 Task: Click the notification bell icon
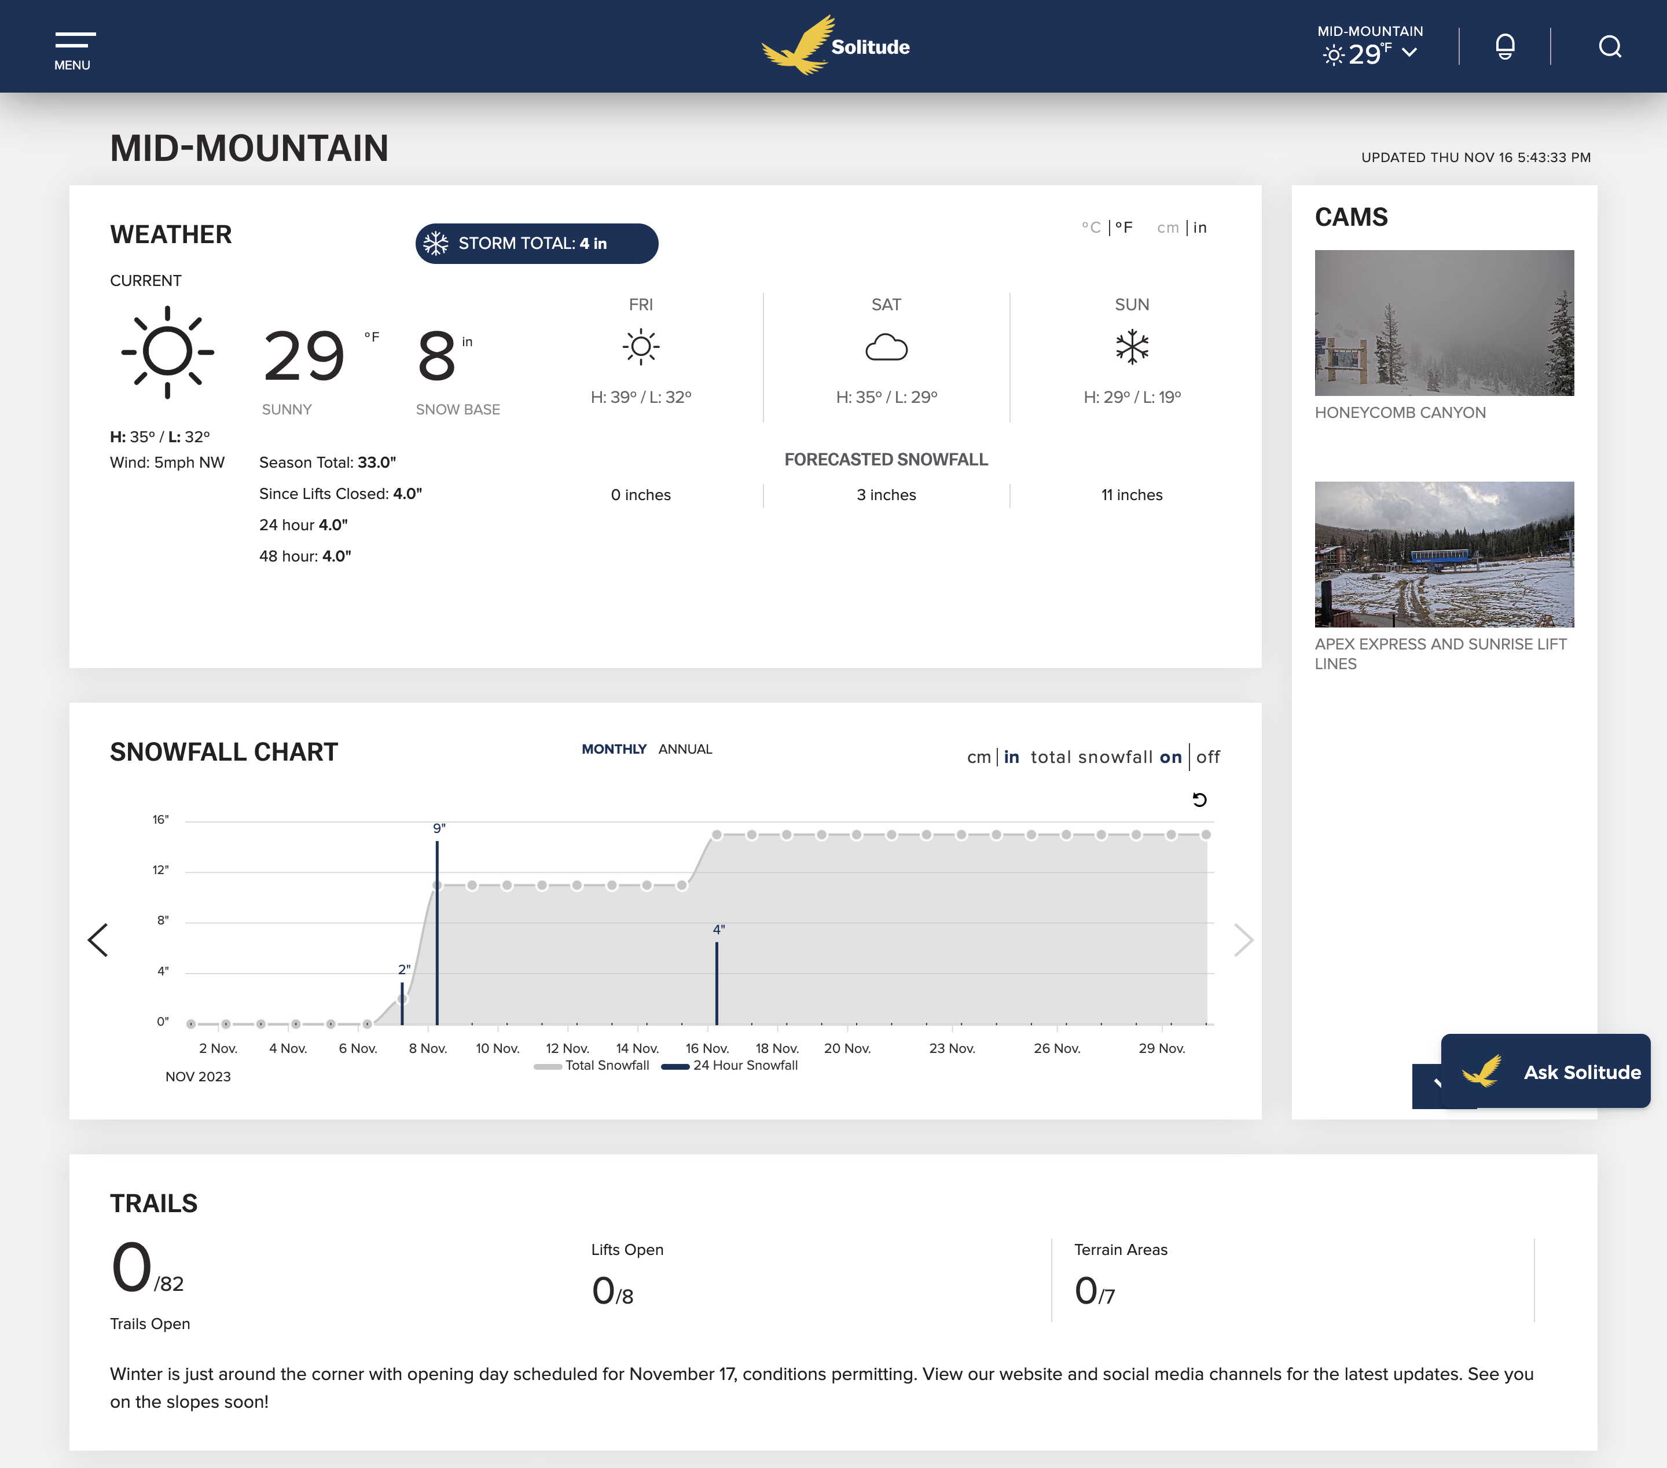[x=1505, y=46]
